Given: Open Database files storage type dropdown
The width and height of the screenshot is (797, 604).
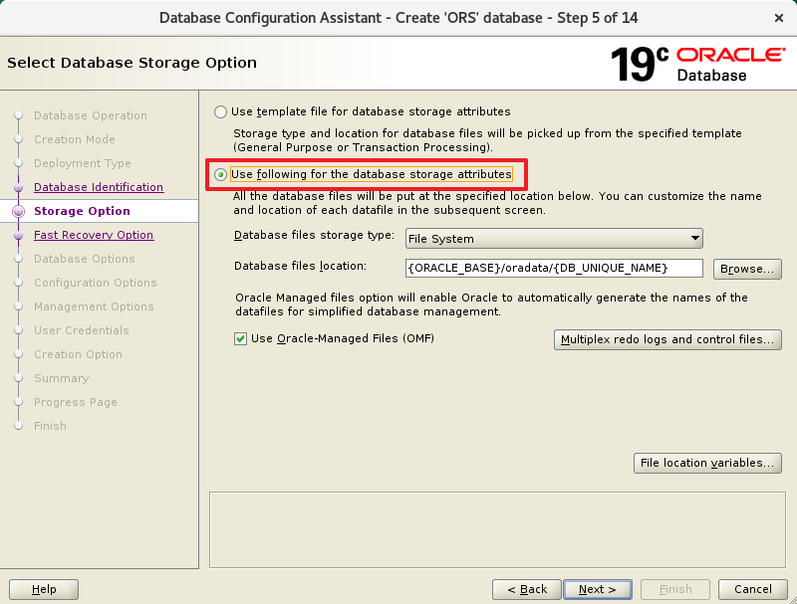Looking at the screenshot, I should point(554,239).
